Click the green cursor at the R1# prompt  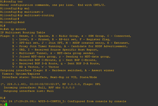click(6, 104)
